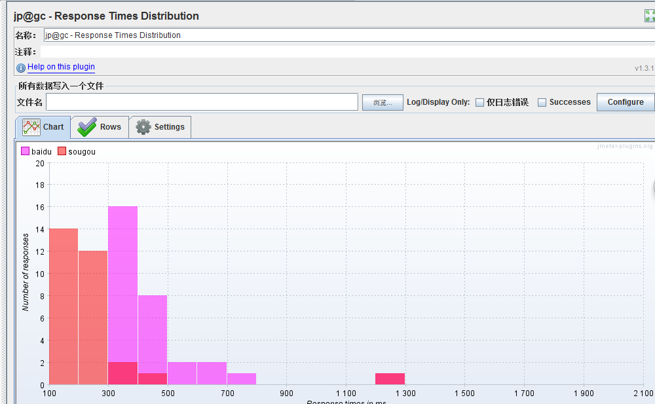Click the green checkmark Rows icon
The width and height of the screenshot is (655, 404).
pos(87,127)
